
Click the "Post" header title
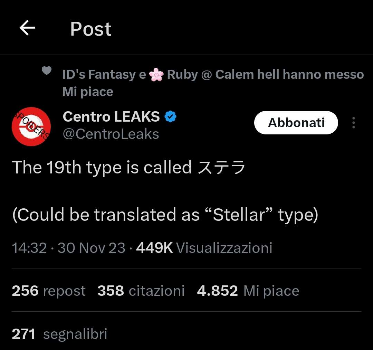[91, 29]
